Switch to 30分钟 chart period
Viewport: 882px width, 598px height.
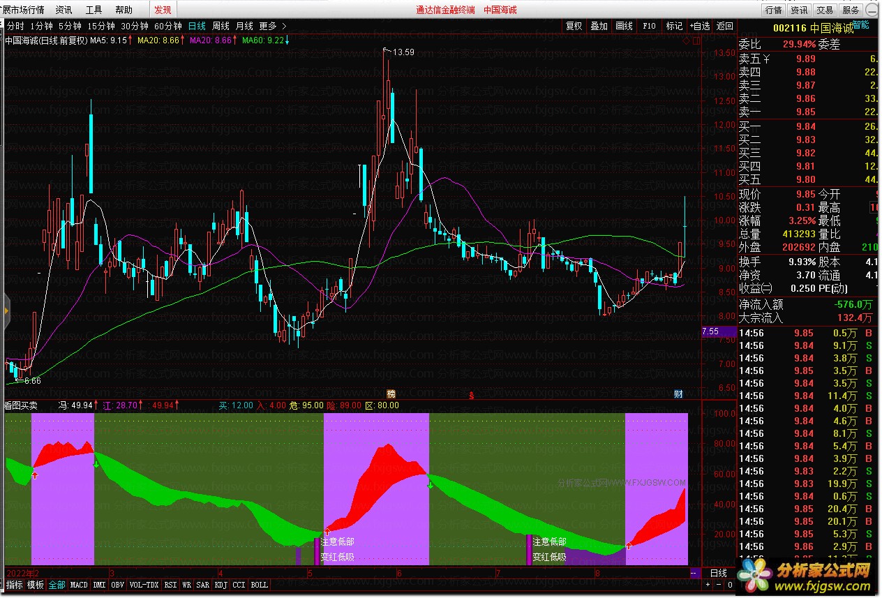(134, 26)
